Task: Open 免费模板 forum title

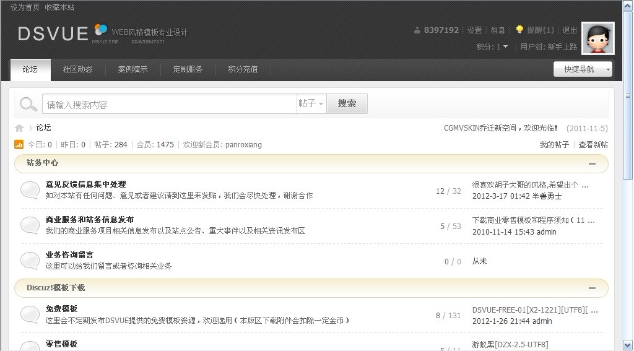Action: click(61, 309)
